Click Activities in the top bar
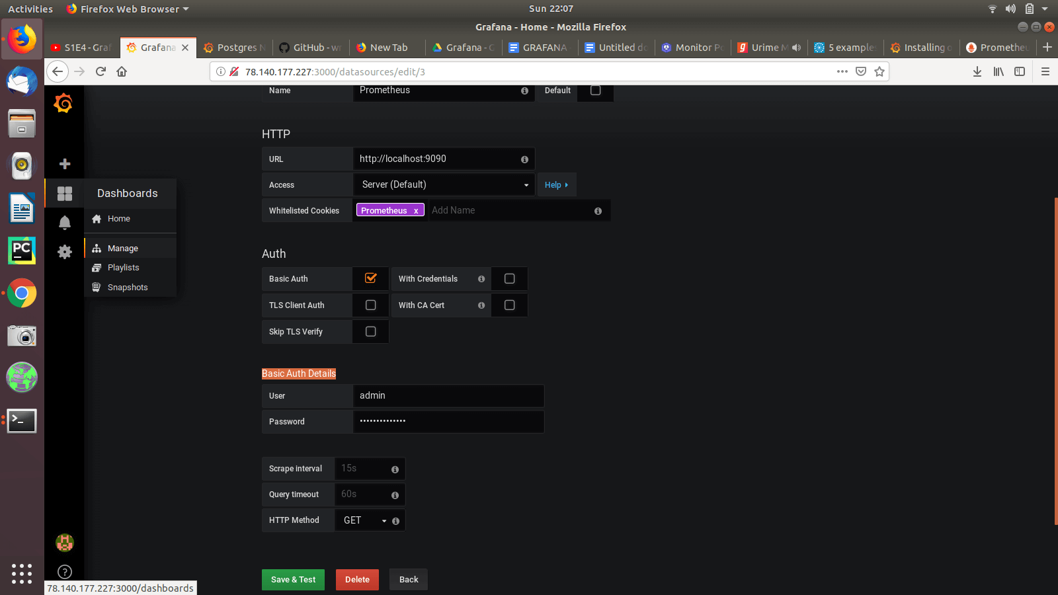Viewport: 1058px width, 595px height. [30, 9]
